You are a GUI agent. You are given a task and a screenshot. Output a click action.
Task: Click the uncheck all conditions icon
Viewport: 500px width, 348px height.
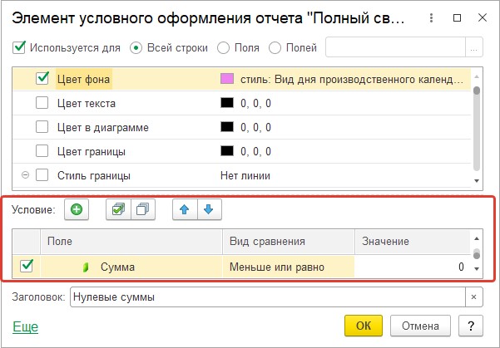coord(143,209)
